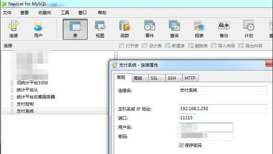Toggle the 保存密码 (save password) checkbox
The image size is (273, 154).
click(x=181, y=145)
